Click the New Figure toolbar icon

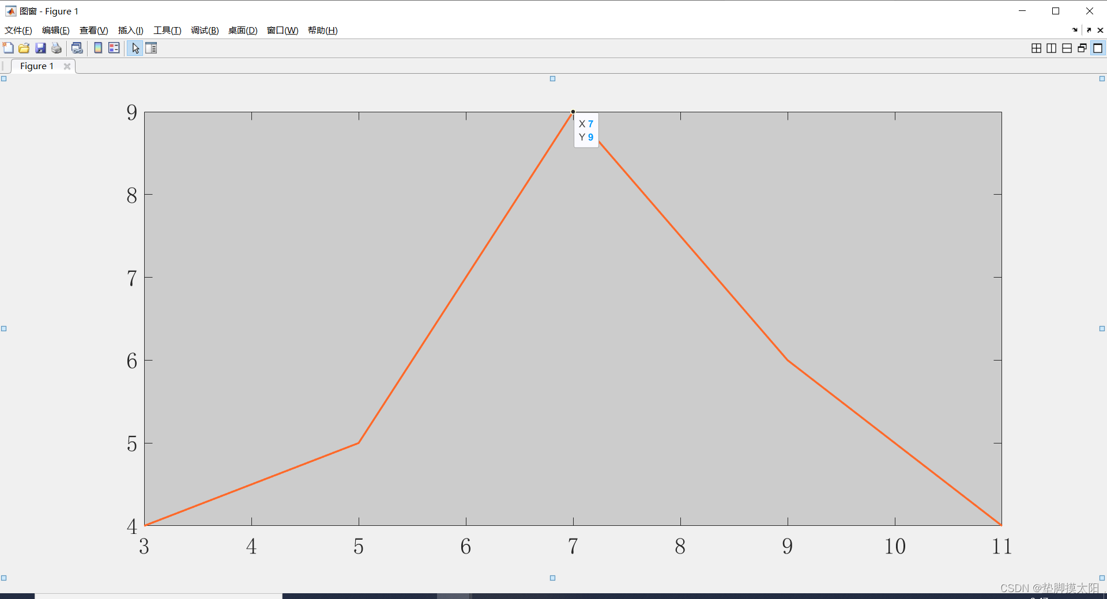pyautogui.click(x=8, y=48)
